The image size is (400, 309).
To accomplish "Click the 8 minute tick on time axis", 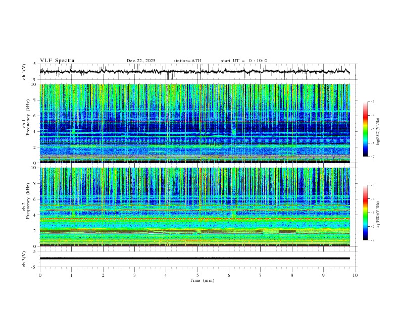I will coord(292,275).
